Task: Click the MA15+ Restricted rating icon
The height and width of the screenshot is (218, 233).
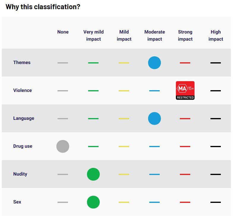Action: tap(185, 90)
